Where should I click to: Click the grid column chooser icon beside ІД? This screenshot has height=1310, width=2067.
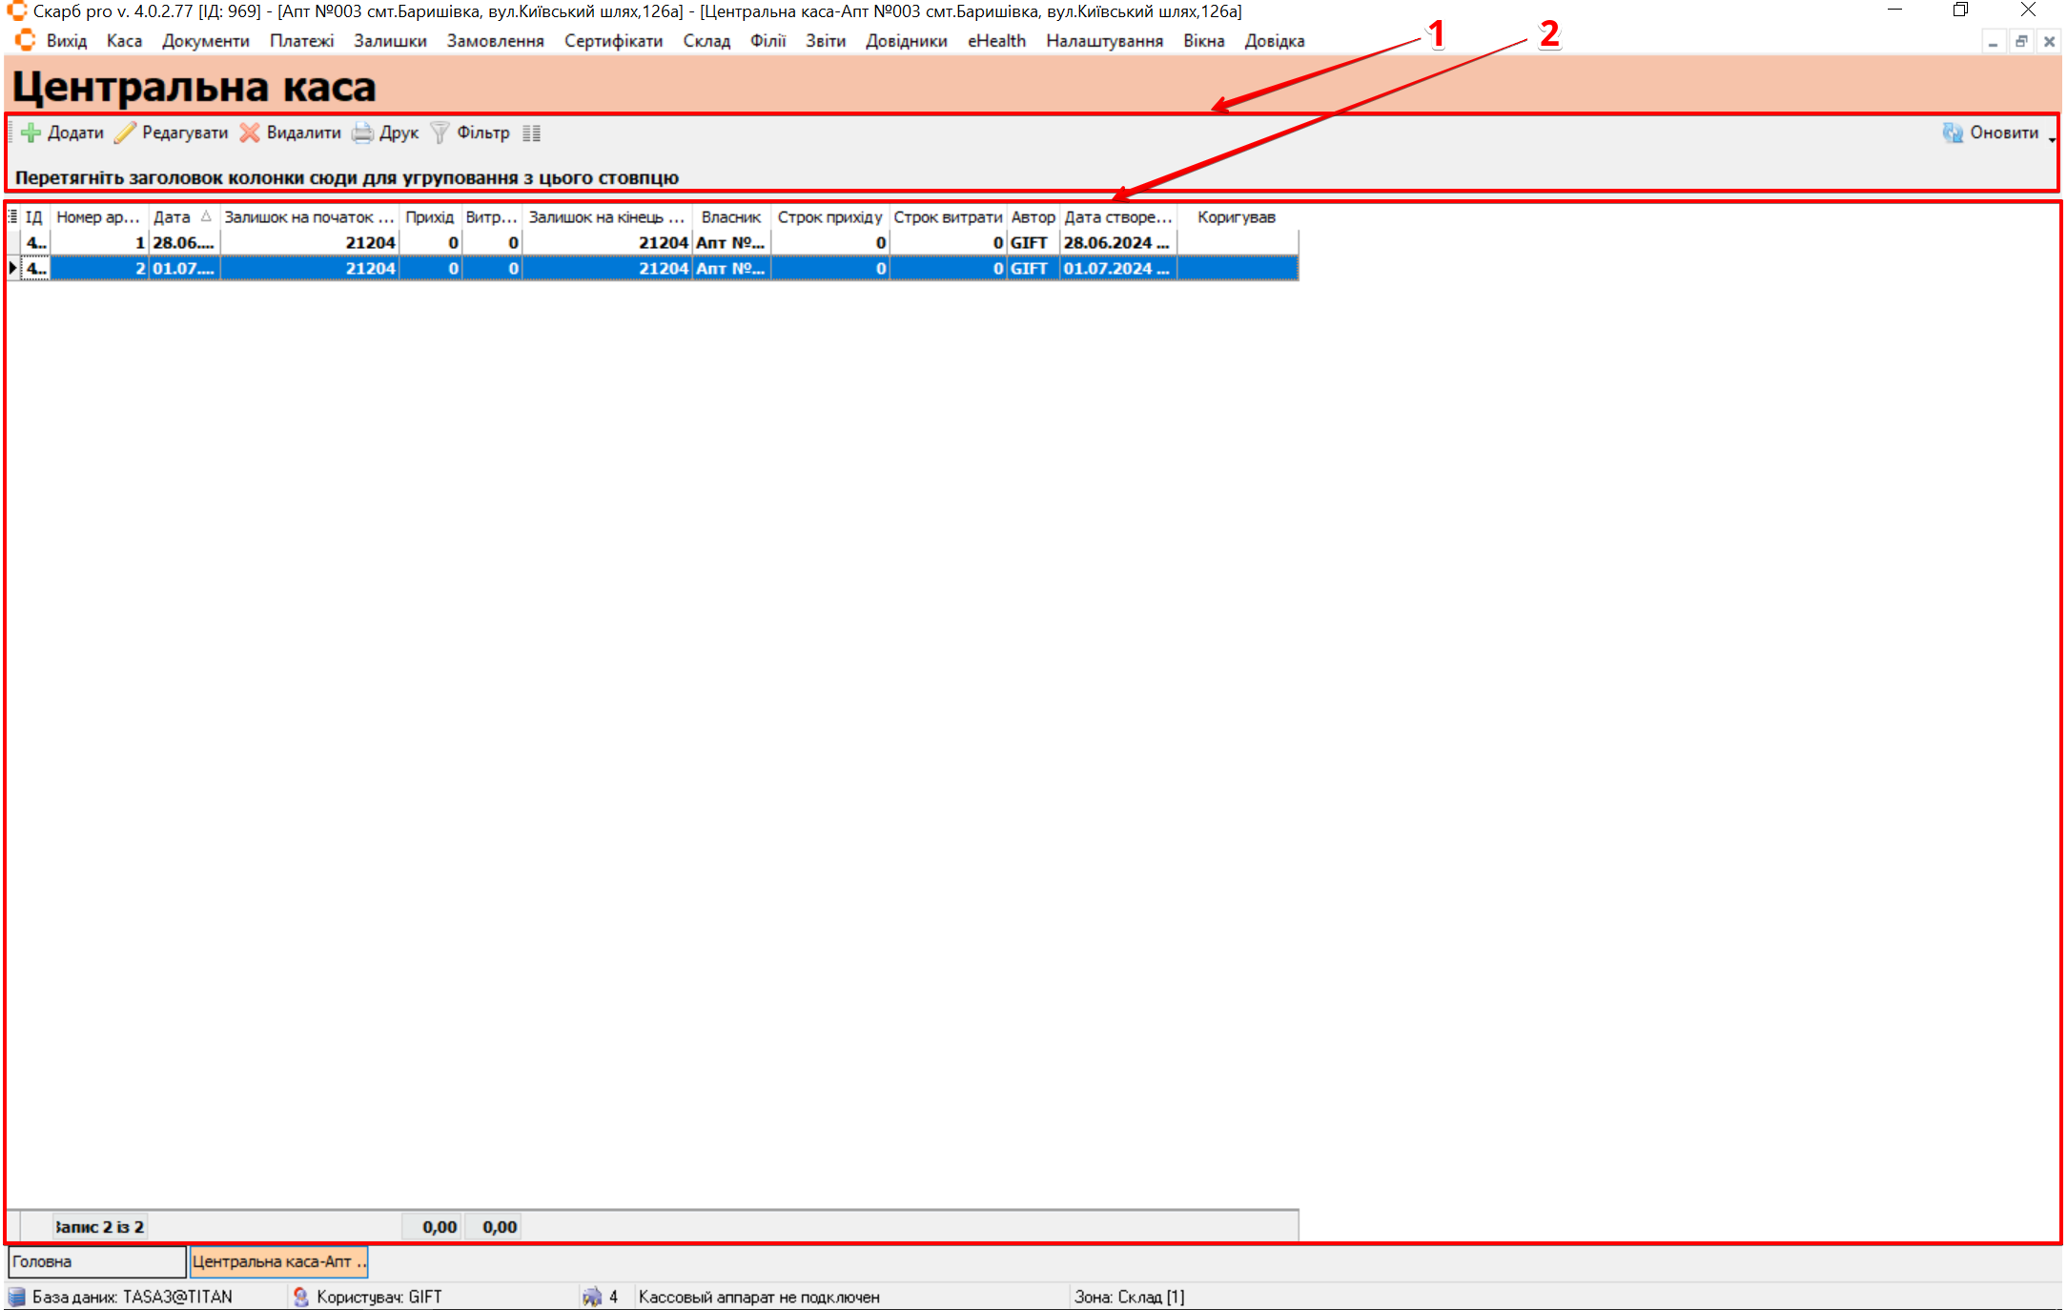coord(12,216)
